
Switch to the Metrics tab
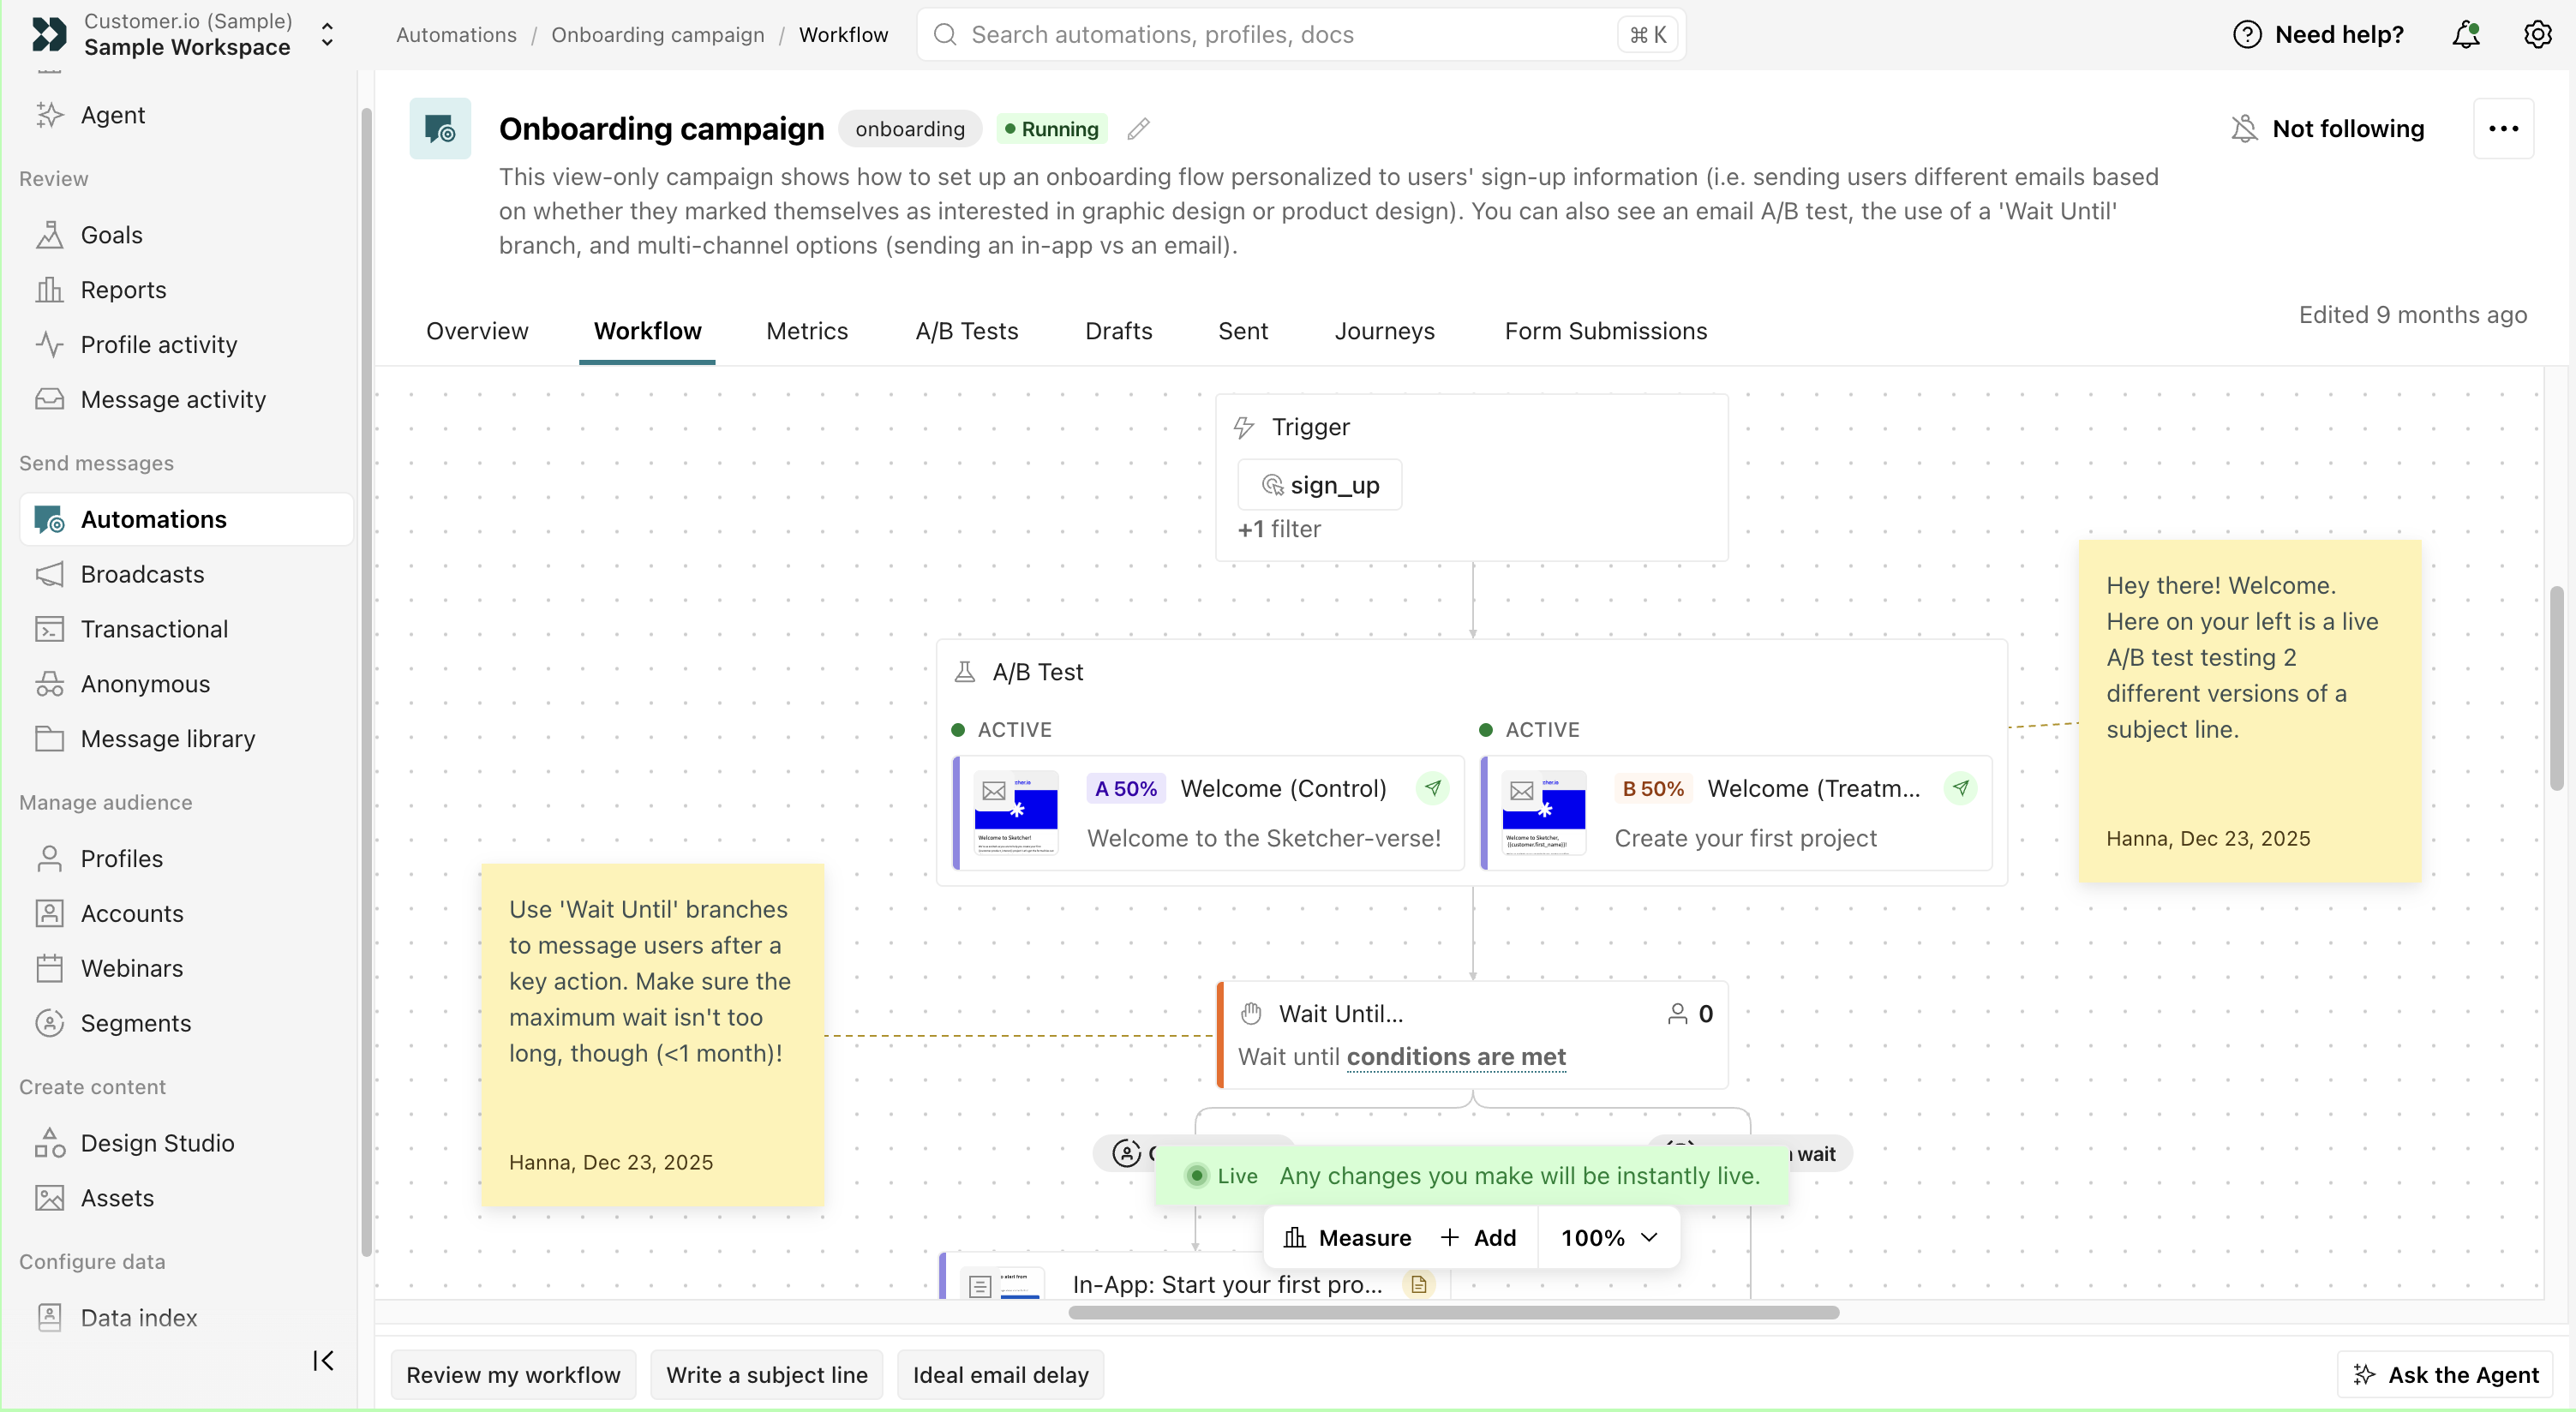[x=807, y=331]
